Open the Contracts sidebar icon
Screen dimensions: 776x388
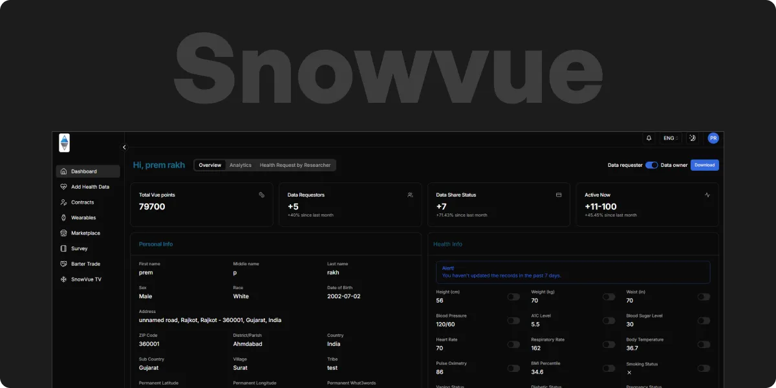pyautogui.click(x=63, y=202)
